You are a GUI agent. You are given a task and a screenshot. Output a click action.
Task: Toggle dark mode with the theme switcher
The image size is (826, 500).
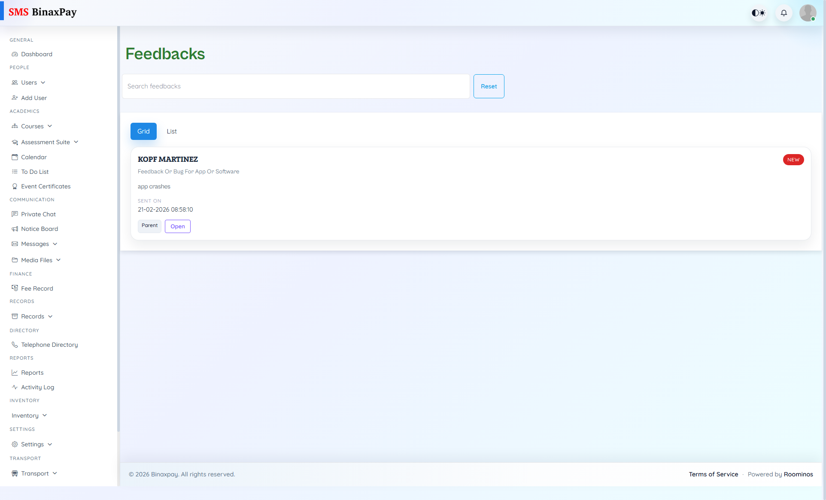tap(759, 13)
